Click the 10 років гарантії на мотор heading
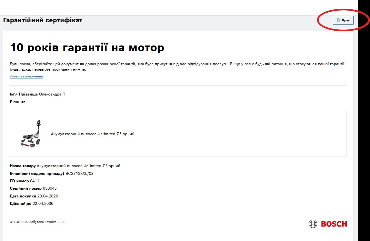 tap(87, 47)
